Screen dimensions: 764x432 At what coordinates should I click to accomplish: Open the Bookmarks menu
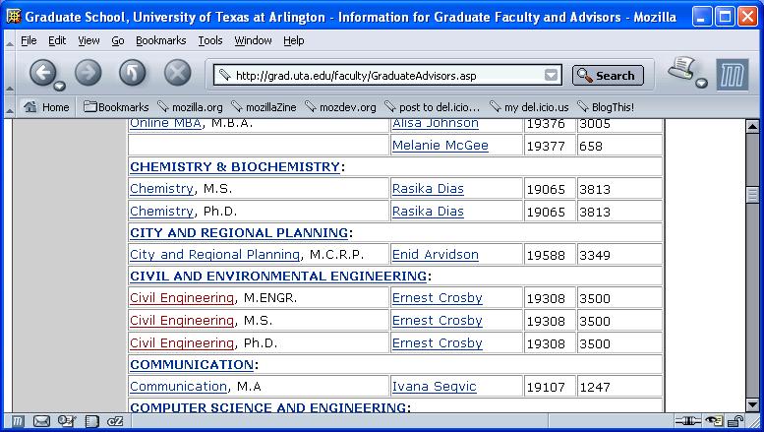[x=161, y=40]
